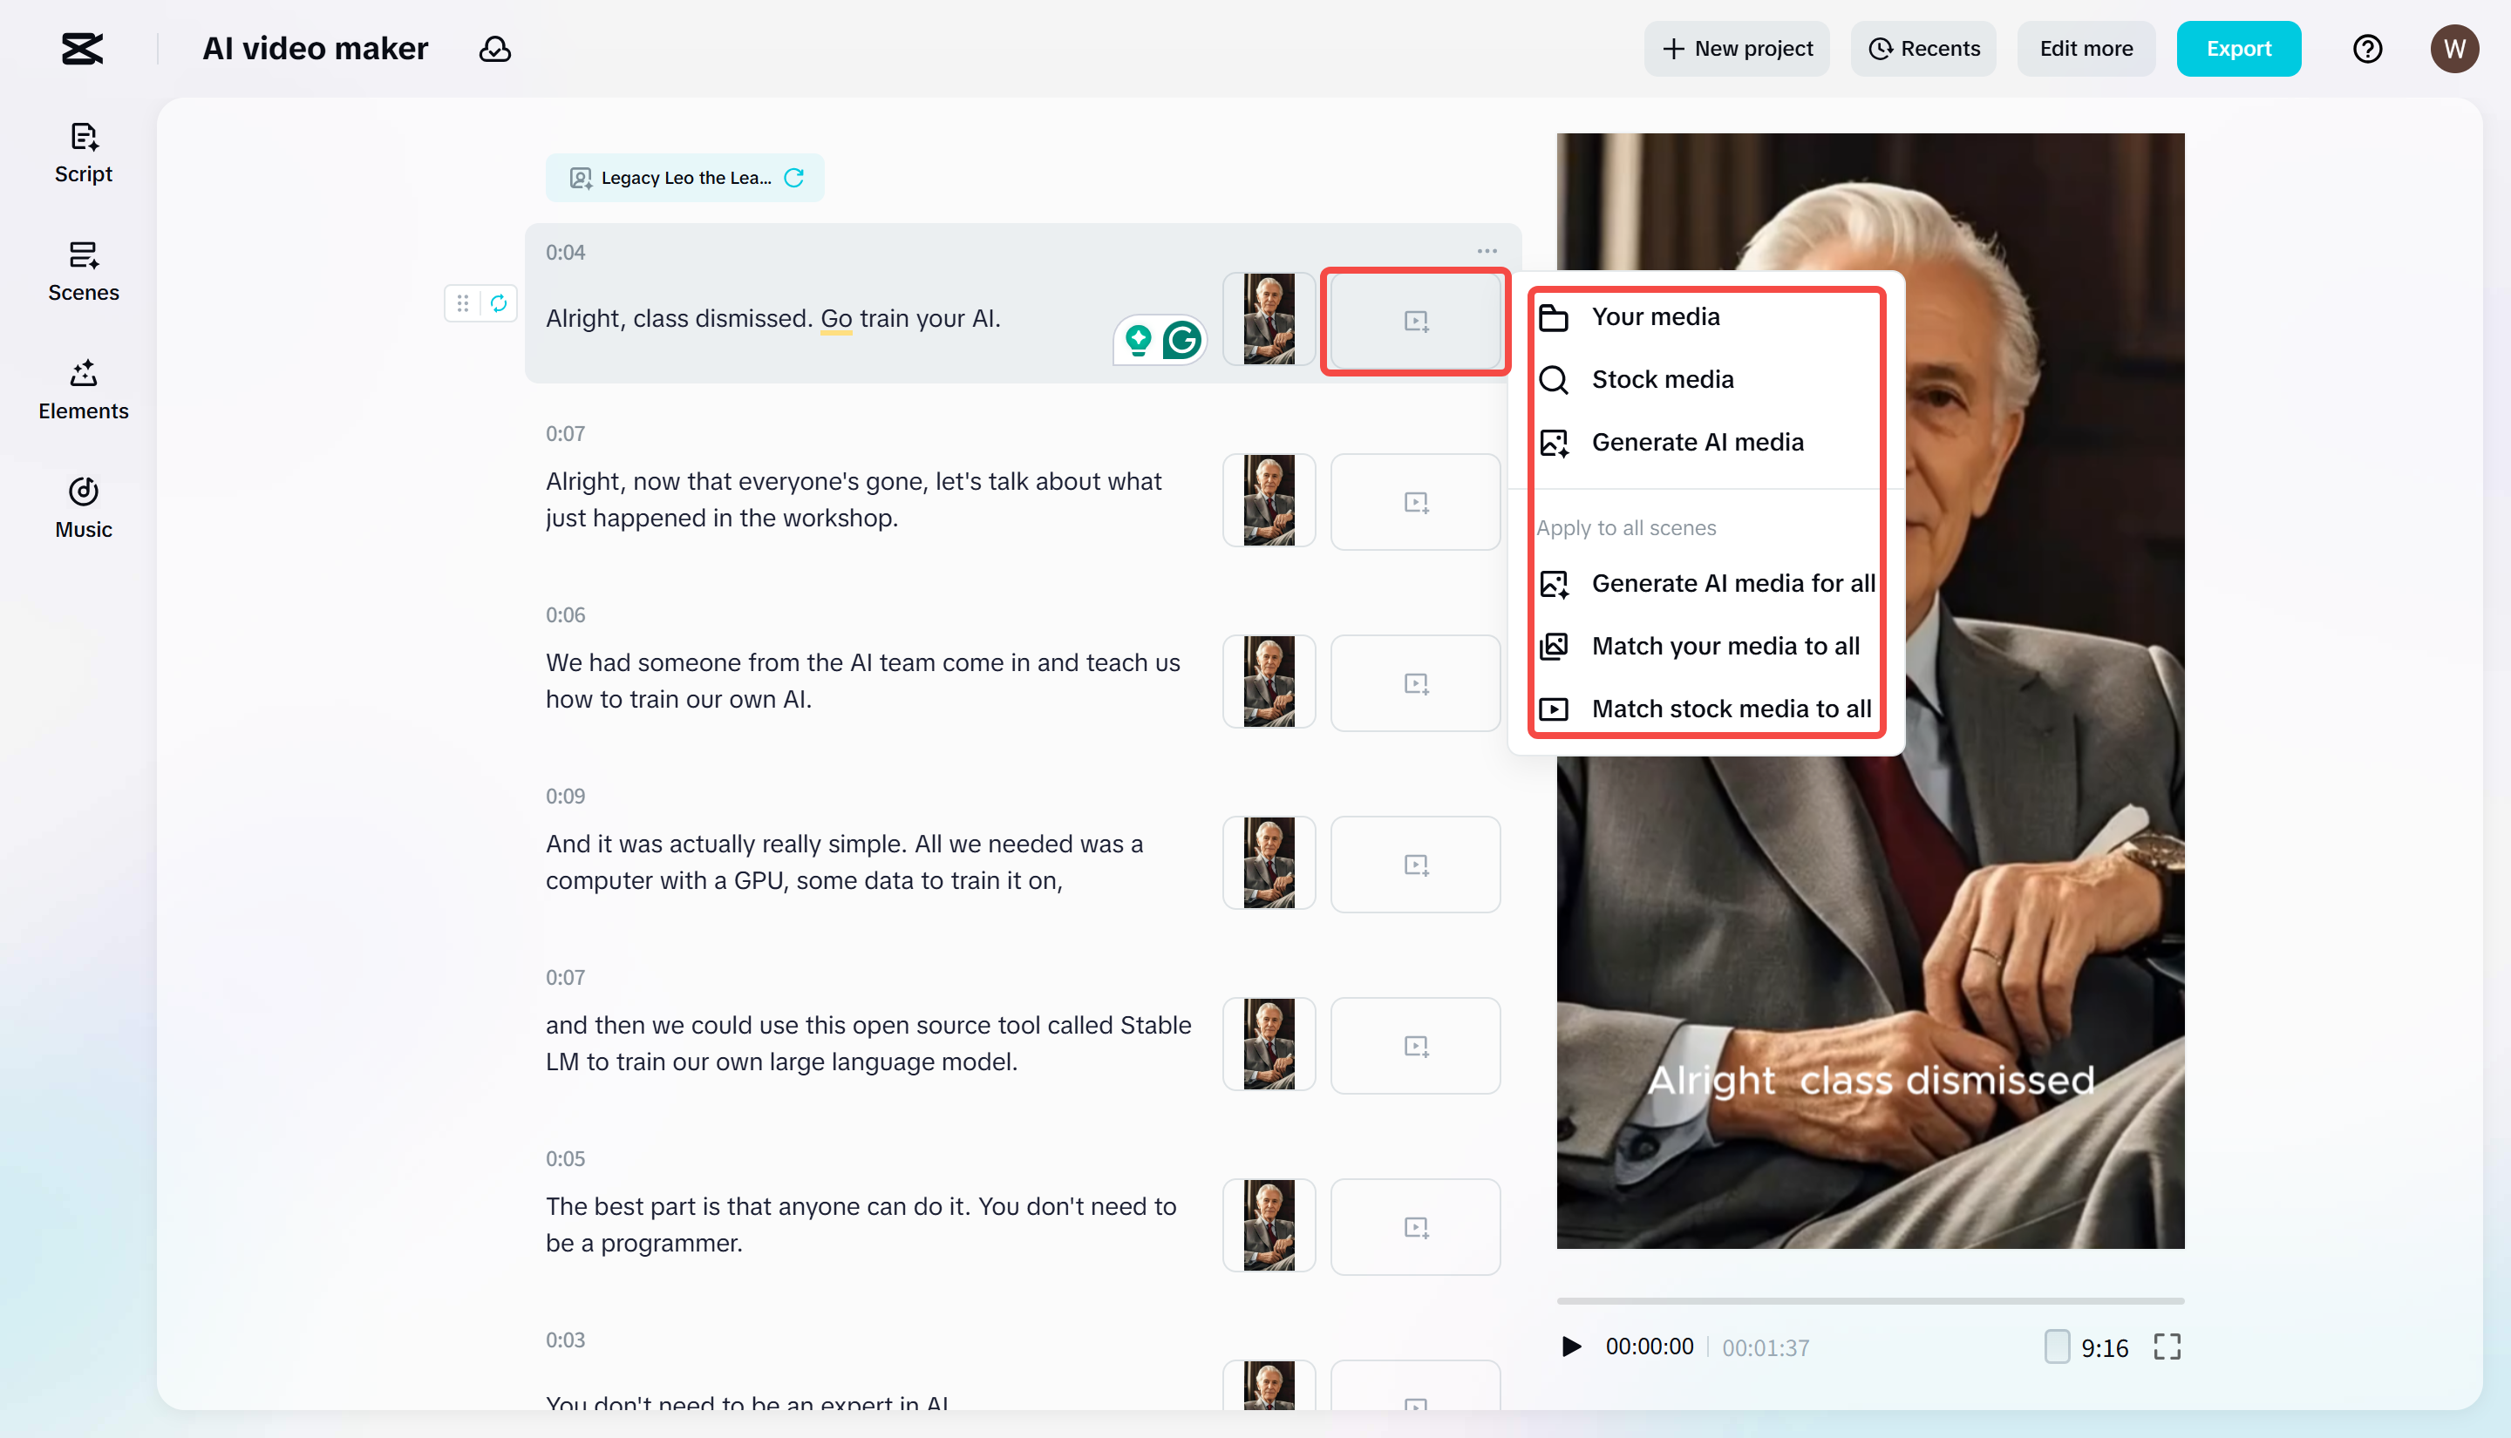Click the Grammarly icon in scene text
This screenshot has height=1438, width=2511.
(1181, 341)
